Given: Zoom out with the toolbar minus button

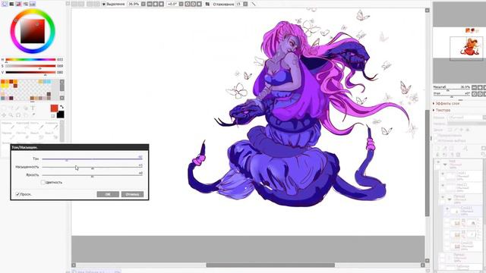Looking at the screenshot, I should (150, 4).
